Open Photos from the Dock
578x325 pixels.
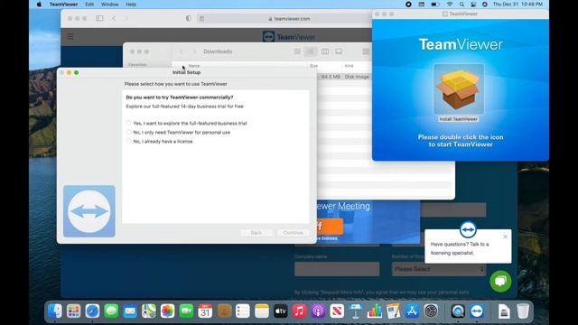tap(168, 311)
